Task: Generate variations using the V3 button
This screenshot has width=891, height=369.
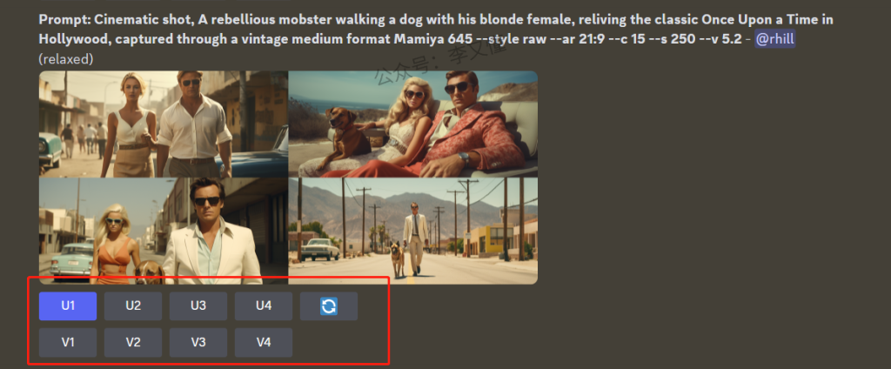Action: pyautogui.click(x=198, y=342)
